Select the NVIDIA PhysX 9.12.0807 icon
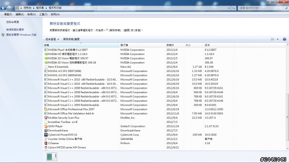The height and width of the screenshot is (163, 289). point(46,50)
